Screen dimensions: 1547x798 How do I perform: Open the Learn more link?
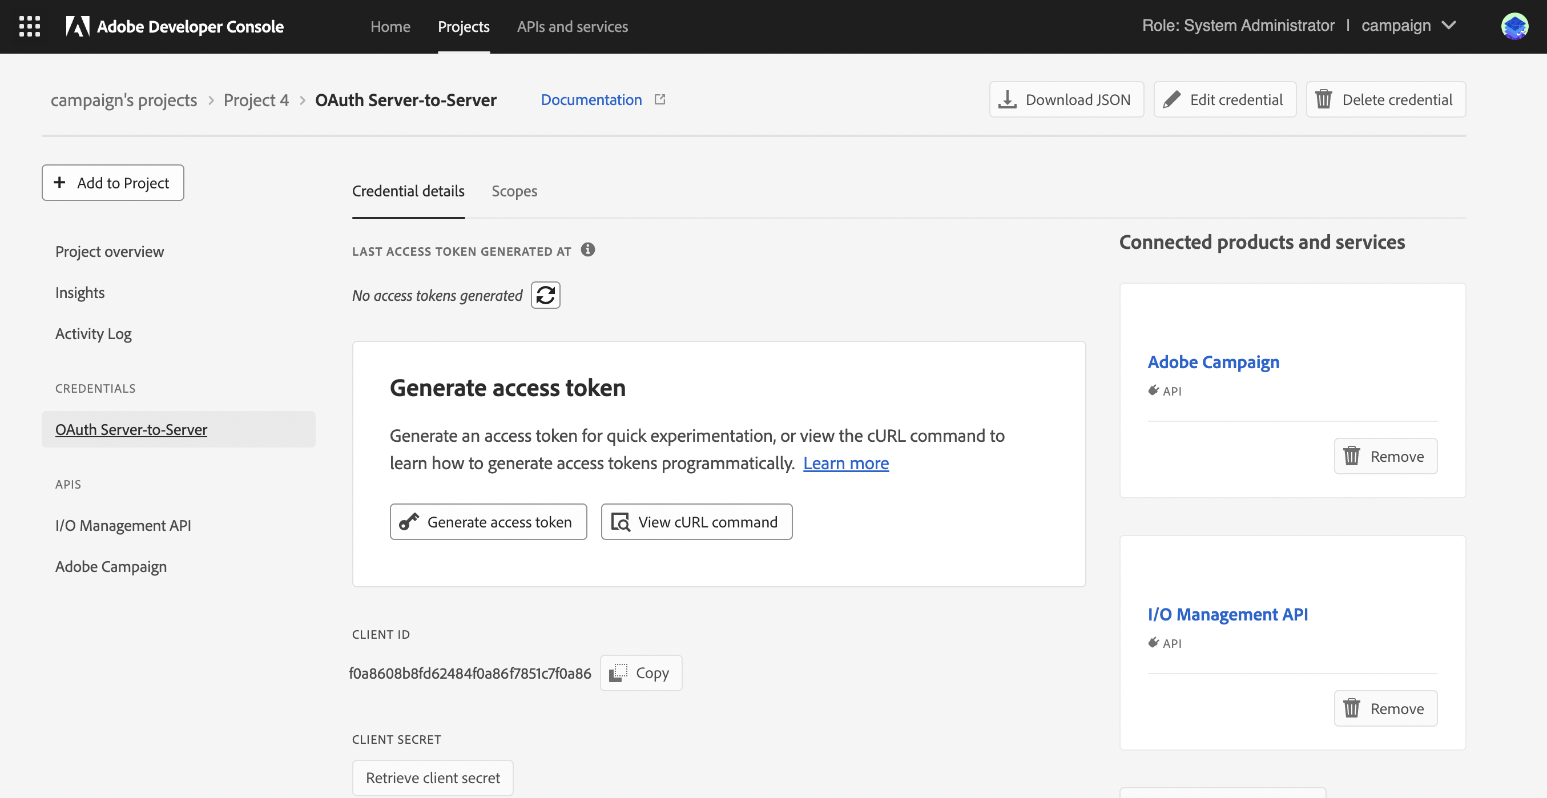click(x=845, y=463)
